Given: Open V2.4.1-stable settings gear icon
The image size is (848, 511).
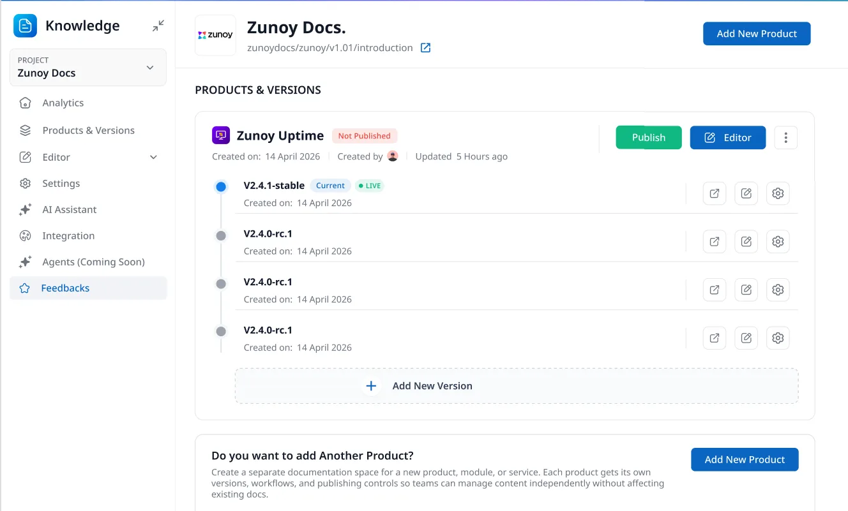Looking at the screenshot, I should point(778,193).
